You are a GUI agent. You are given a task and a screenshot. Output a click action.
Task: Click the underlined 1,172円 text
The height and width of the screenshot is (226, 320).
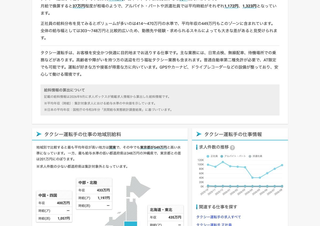(231, 6)
